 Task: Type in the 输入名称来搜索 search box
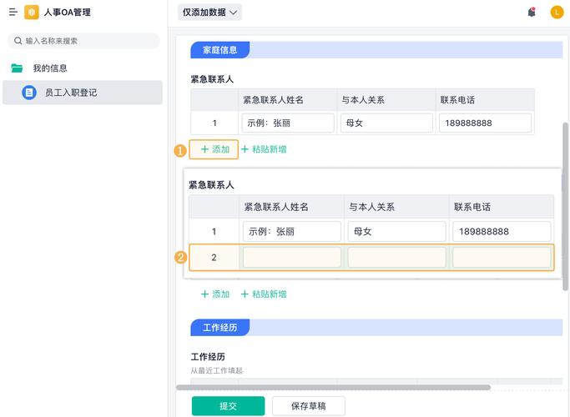88,41
